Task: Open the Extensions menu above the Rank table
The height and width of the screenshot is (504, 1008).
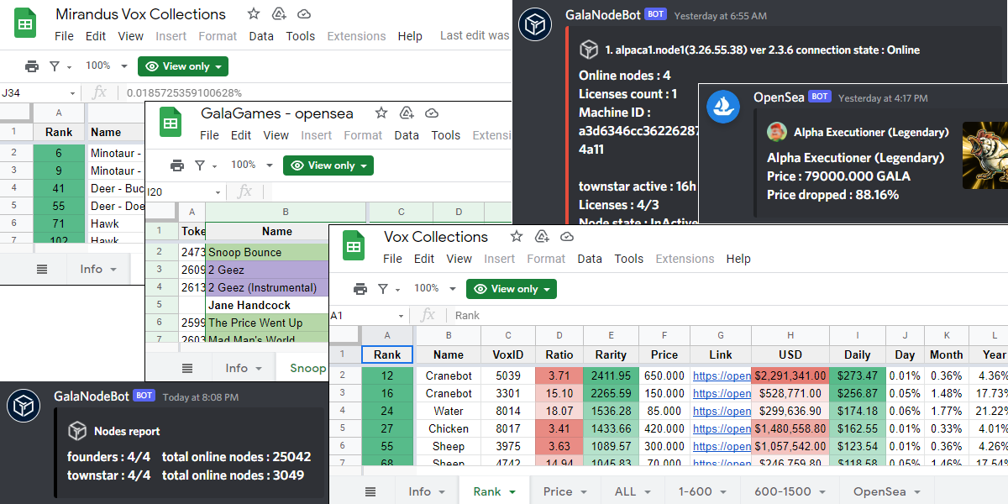Action: 685,259
